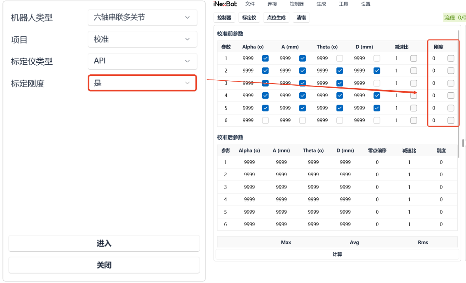Check 刚度 checkbox in row 6
Viewport: 466px width, 283px height.
tap(451, 120)
